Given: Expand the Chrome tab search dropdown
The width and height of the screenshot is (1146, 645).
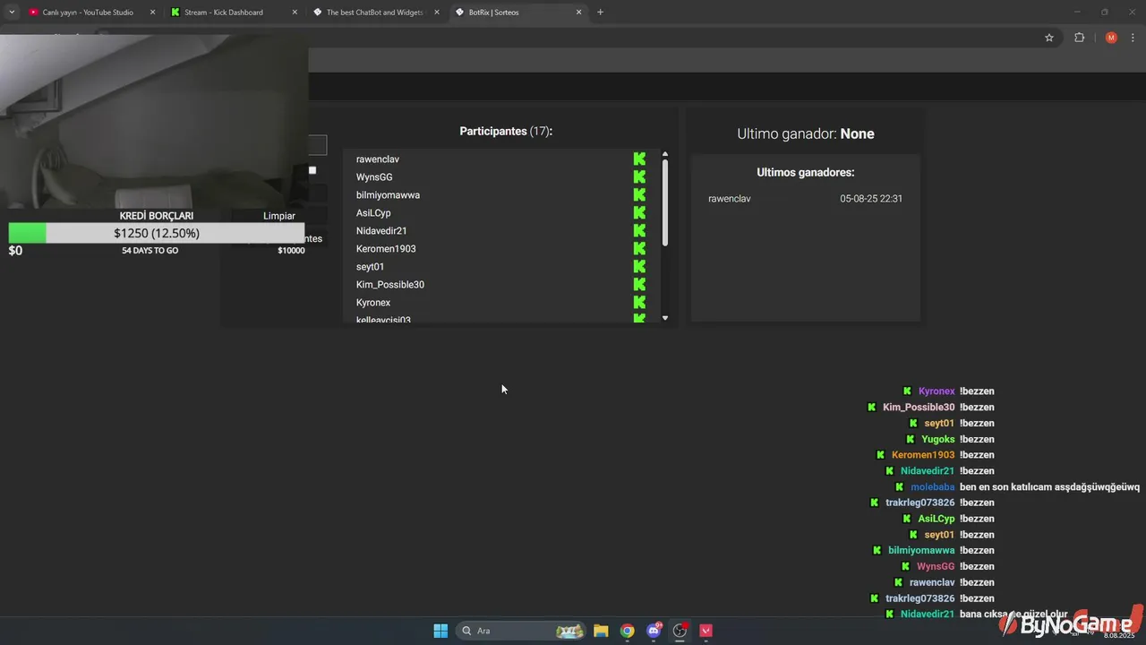Looking at the screenshot, I should 12,13.
